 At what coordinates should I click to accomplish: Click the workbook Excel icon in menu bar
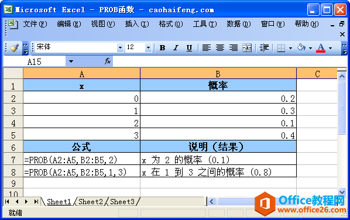(13, 24)
